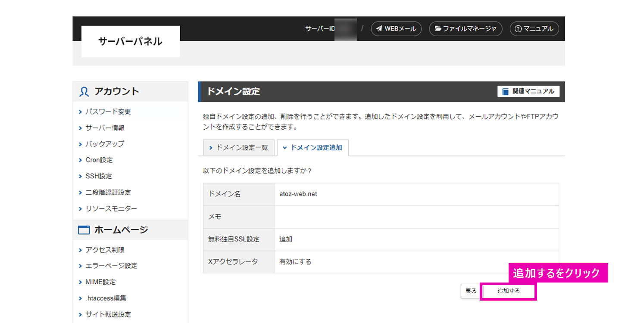
Task: Click the サーバーパネル logo
Action: (131, 41)
